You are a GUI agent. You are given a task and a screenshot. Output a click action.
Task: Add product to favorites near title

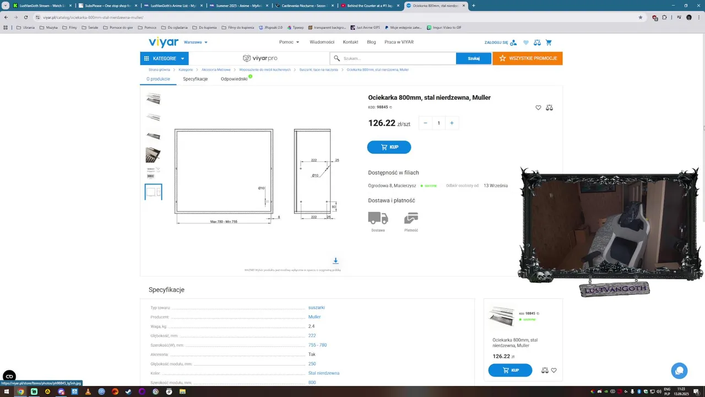pyautogui.click(x=538, y=108)
